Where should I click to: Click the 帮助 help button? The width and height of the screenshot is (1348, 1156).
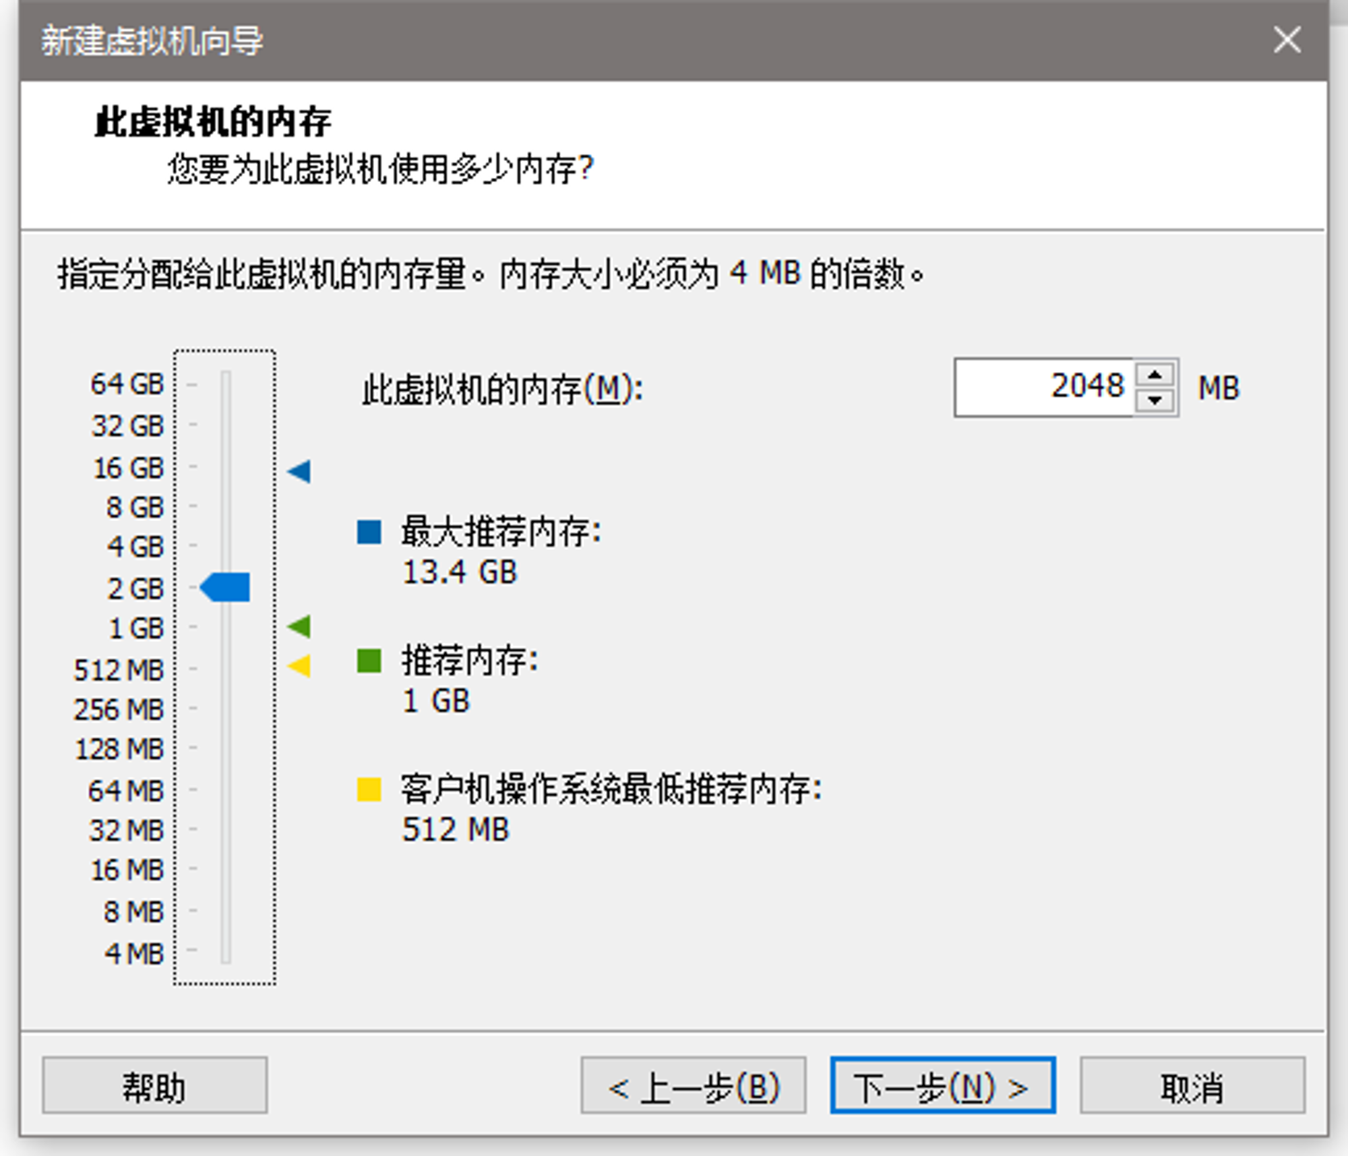point(155,1085)
